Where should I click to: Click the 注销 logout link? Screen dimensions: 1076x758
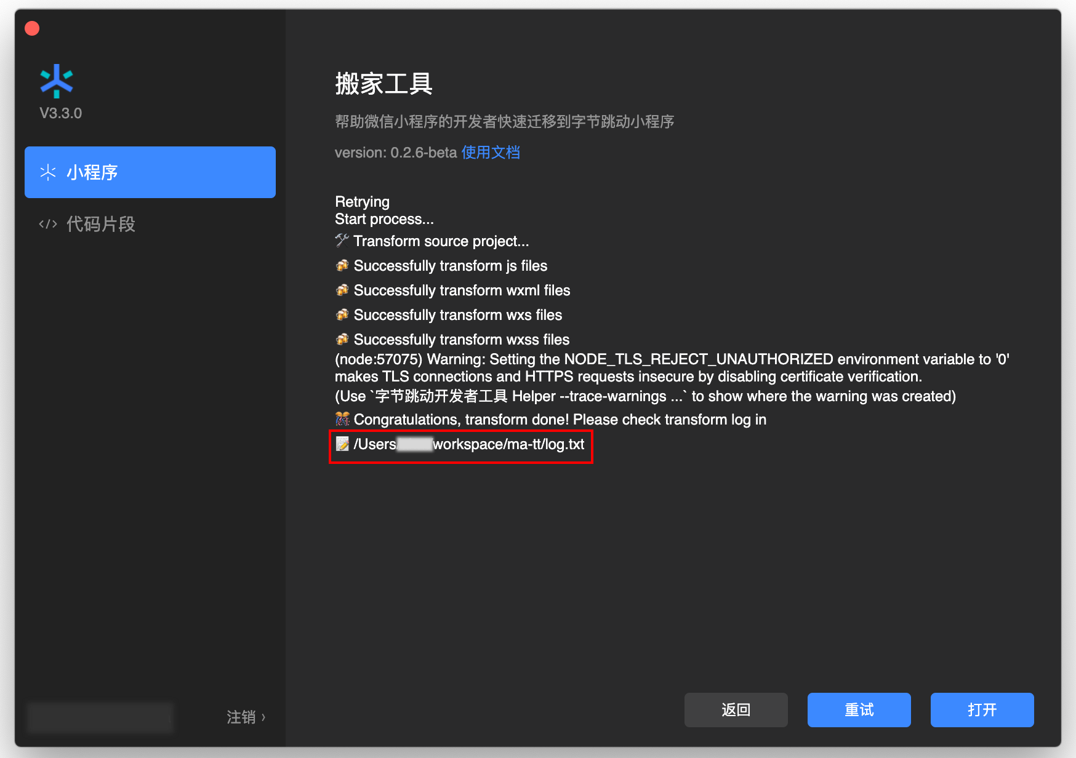tap(241, 717)
